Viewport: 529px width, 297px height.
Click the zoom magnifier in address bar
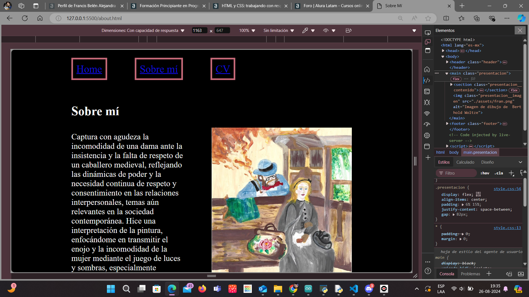pos(400,18)
